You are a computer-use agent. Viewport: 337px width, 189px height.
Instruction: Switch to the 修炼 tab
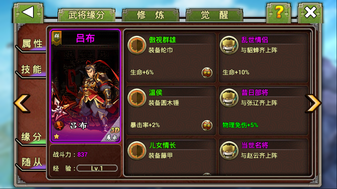pos(151,15)
